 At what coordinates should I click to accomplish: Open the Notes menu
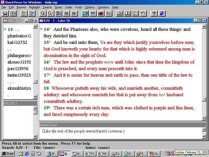tap(59, 7)
